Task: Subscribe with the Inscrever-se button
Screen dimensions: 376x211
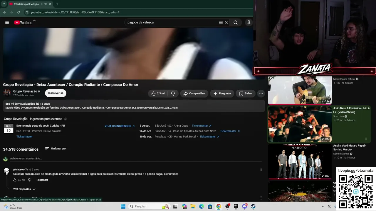Action: tap(56, 93)
